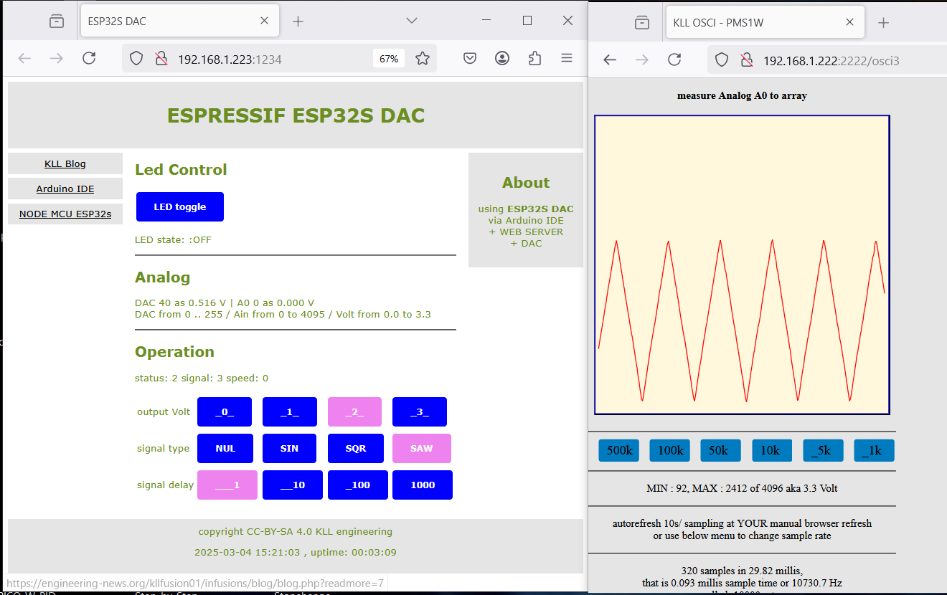Select the highlighted SAW signal type
947x595 pixels.
(x=422, y=448)
